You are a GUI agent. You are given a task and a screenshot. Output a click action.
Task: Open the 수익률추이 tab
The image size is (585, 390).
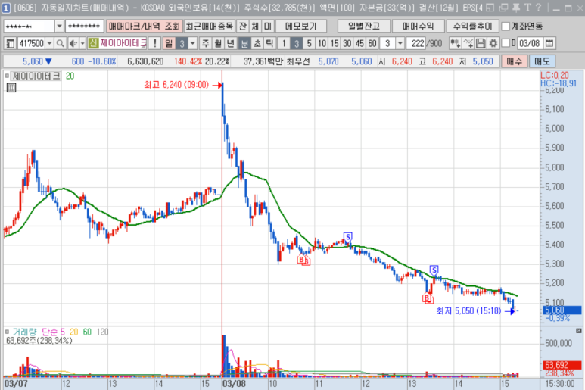pos(471,26)
